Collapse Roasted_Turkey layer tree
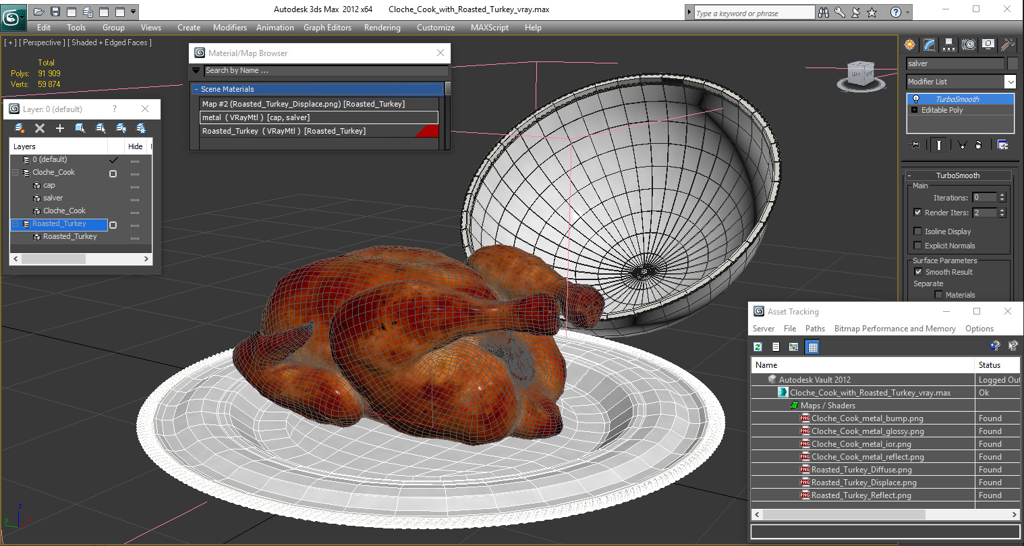Screen dimensions: 1024x546 15,223
